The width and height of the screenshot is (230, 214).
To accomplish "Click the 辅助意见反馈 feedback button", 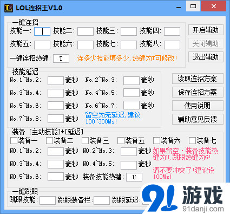I will click(198, 119).
